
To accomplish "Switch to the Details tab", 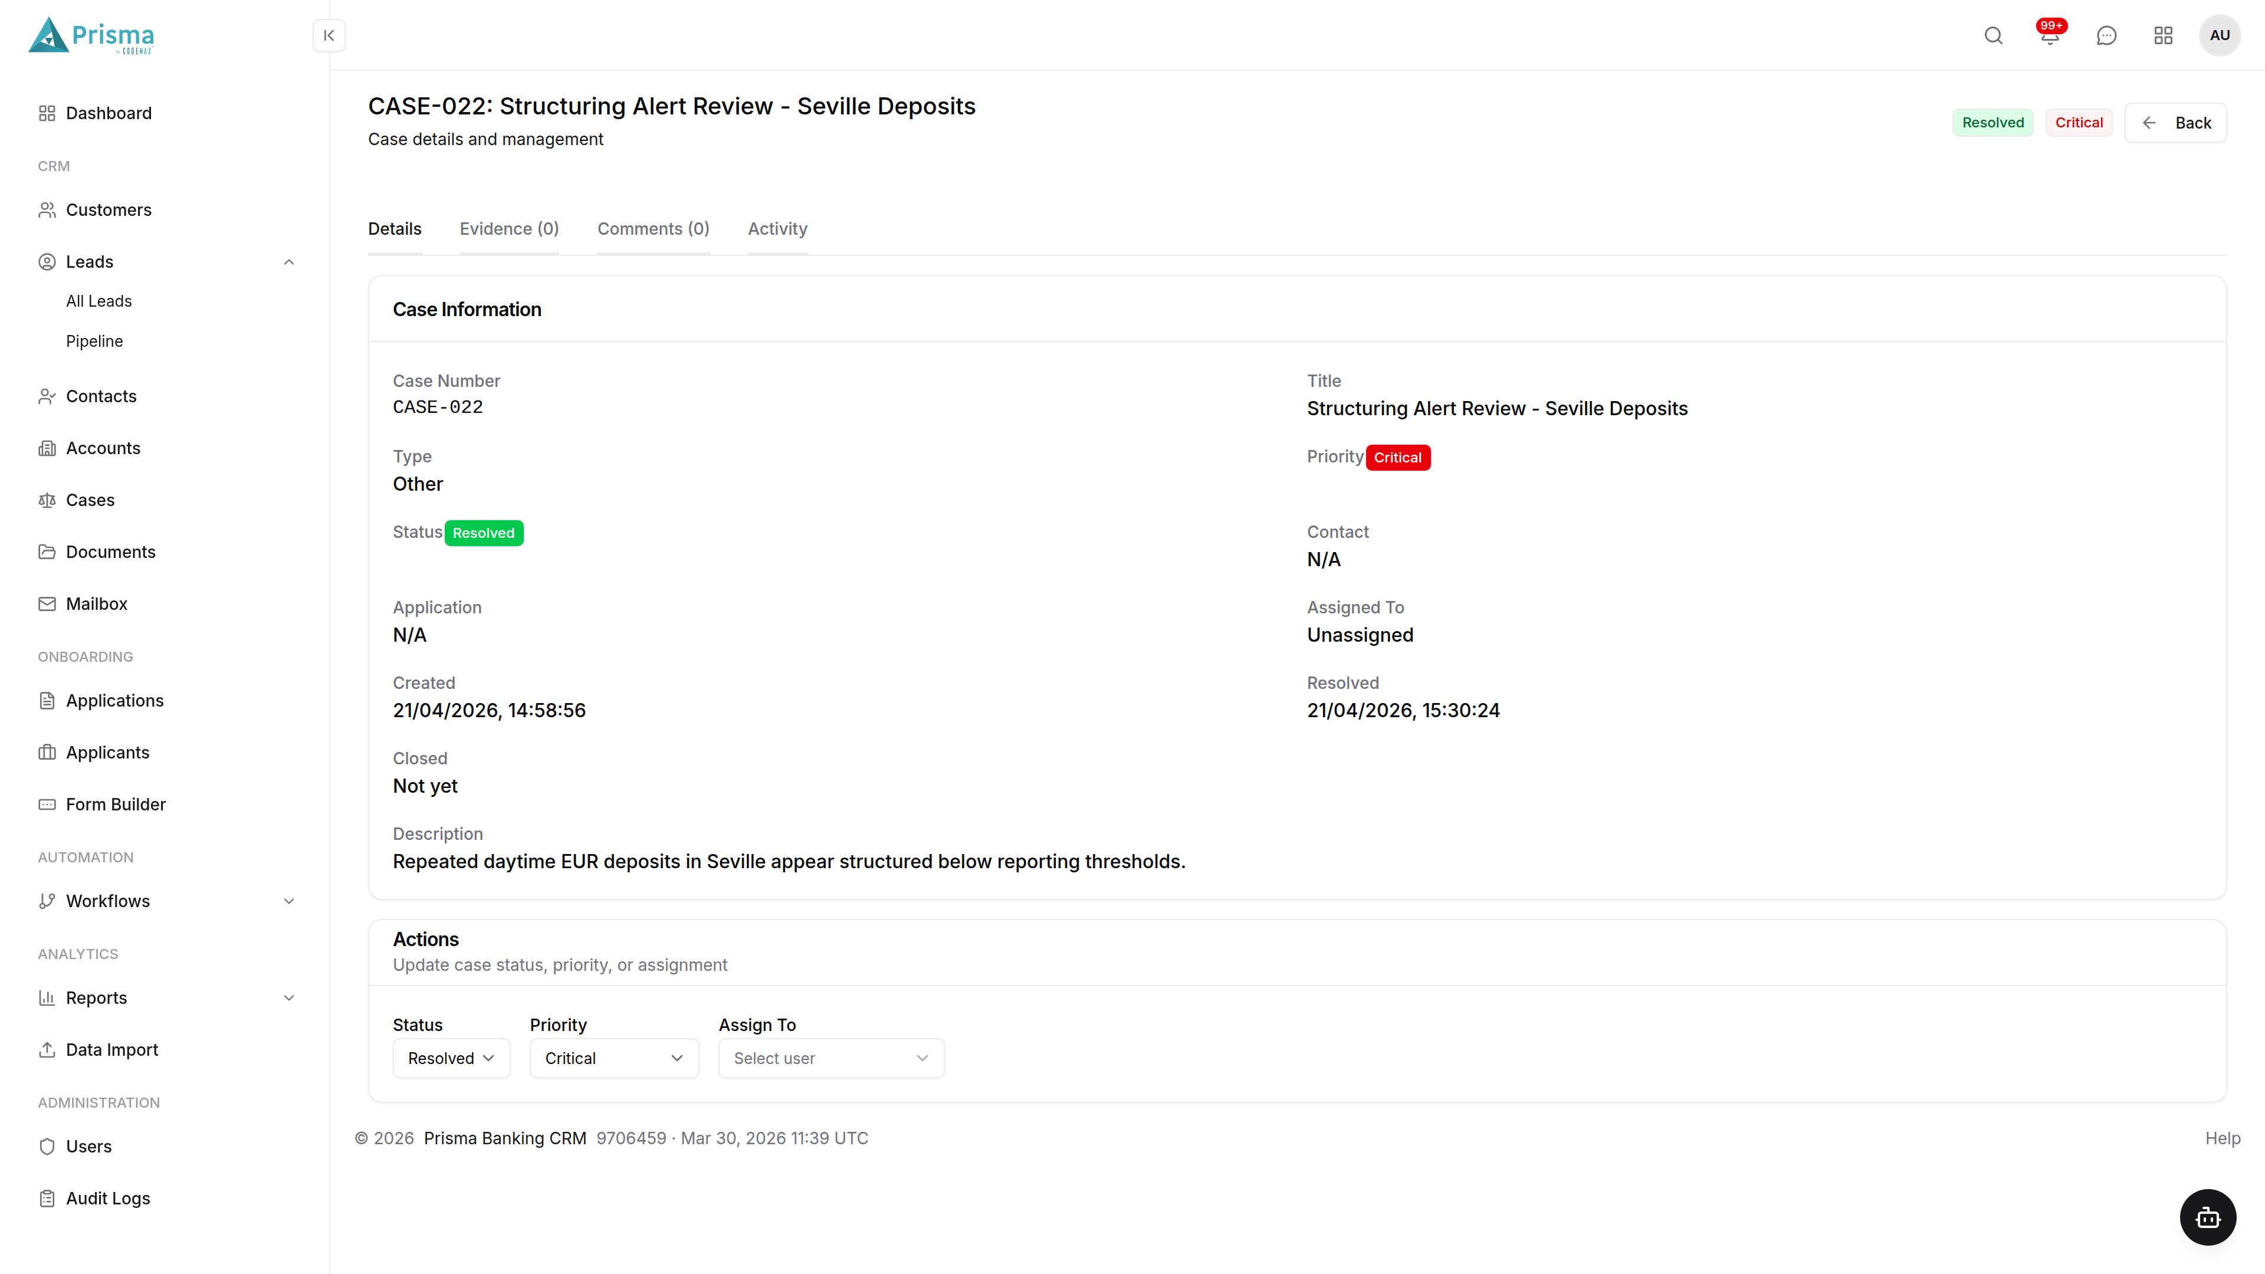I will tap(395, 229).
